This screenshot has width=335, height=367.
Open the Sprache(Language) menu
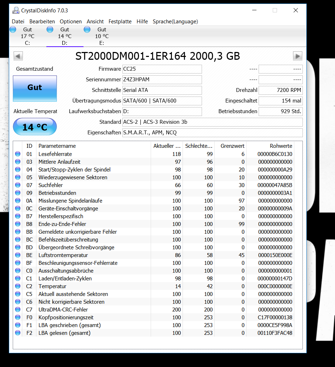(x=175, y=22)
